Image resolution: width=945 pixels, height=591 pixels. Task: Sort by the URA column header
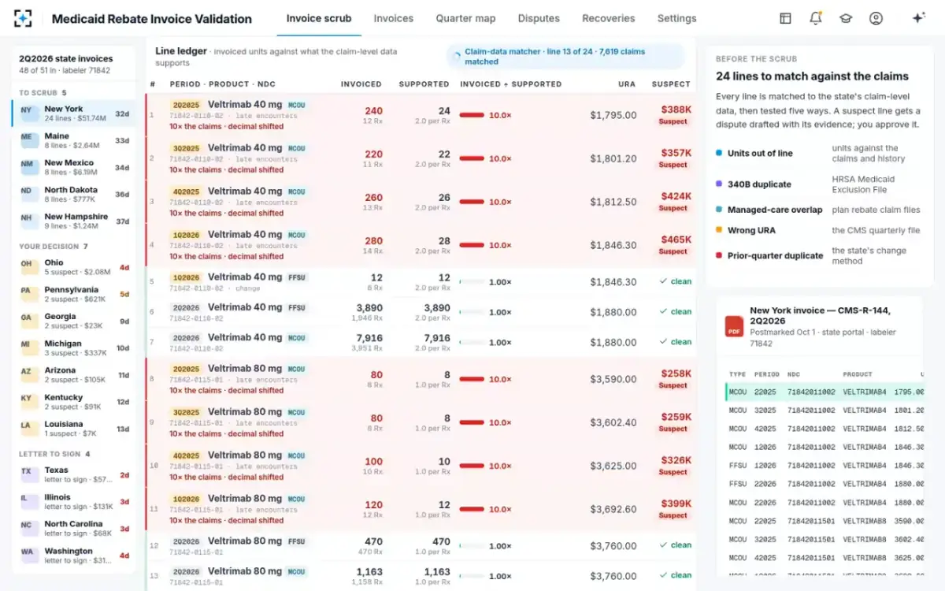click(627, 84)
